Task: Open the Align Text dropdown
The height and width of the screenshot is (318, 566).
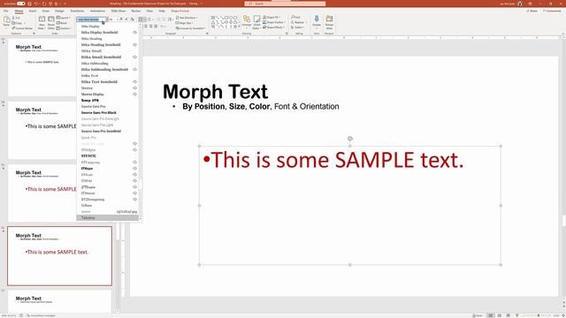Action: click(x=185, y=23)
